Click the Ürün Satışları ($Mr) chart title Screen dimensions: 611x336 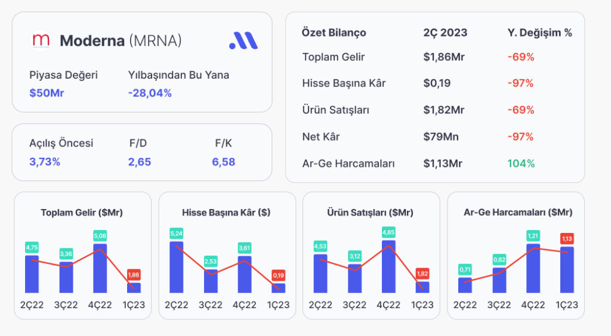coord(370,212)
